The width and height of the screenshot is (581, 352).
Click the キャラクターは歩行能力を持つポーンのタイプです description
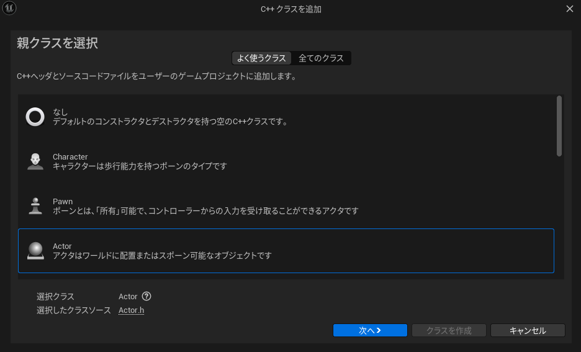pos(140,166)
